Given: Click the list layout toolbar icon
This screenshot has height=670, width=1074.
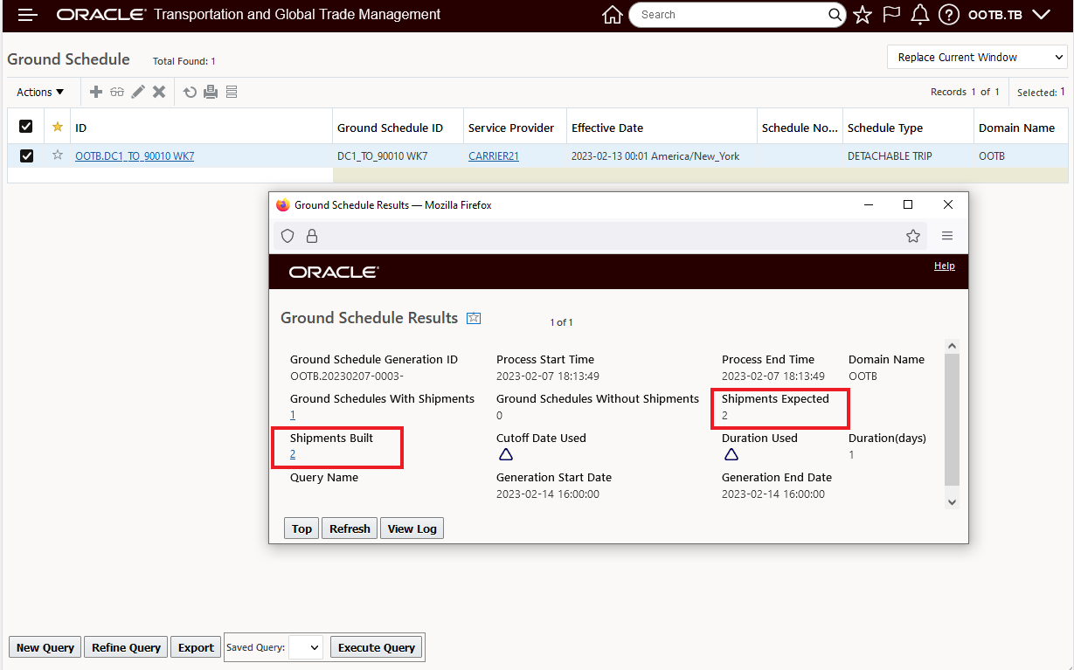Looking at the screenshot, I should pos(232,92).
